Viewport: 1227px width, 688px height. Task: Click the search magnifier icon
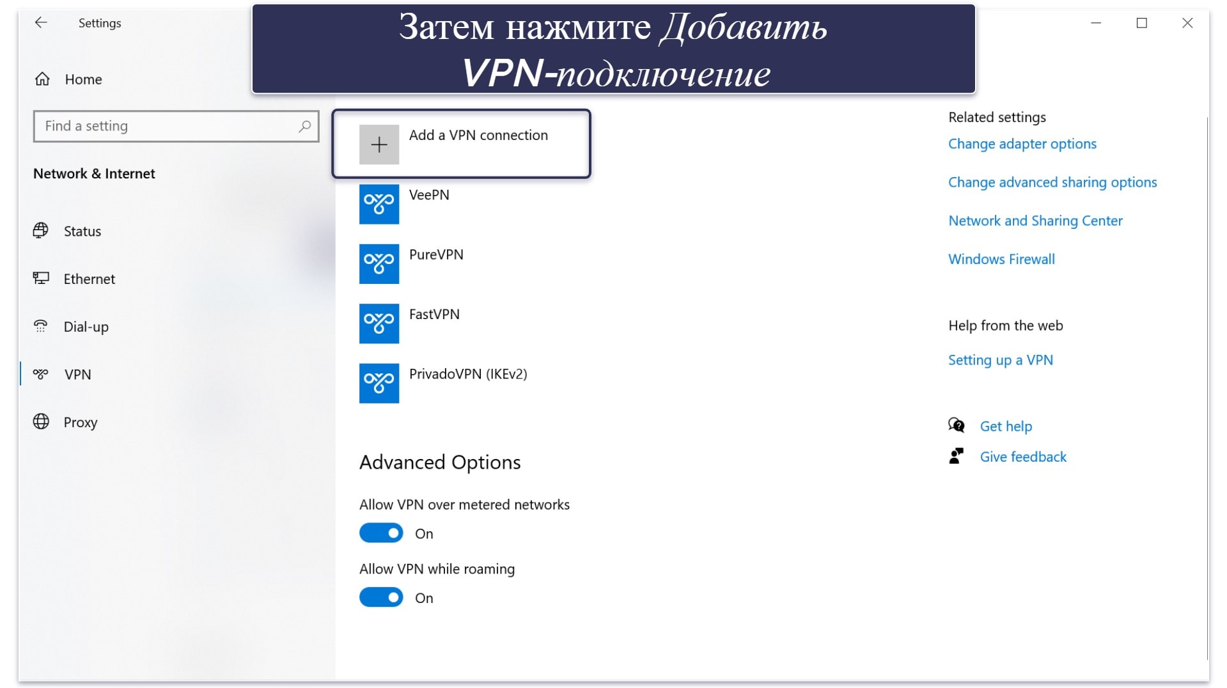(x=305, y=126)
